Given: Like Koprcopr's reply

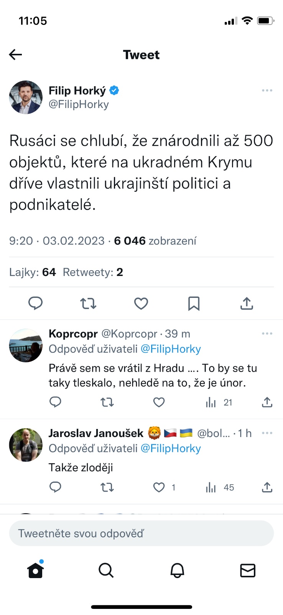Looking at the screenshot, I should coord(159,402).
